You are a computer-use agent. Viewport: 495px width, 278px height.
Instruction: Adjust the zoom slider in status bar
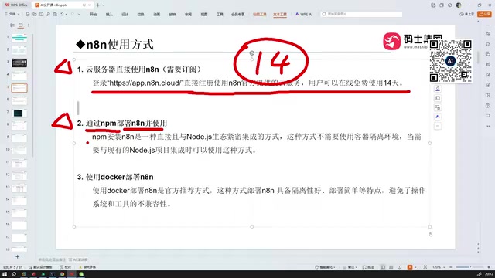[x=469, y=267]
